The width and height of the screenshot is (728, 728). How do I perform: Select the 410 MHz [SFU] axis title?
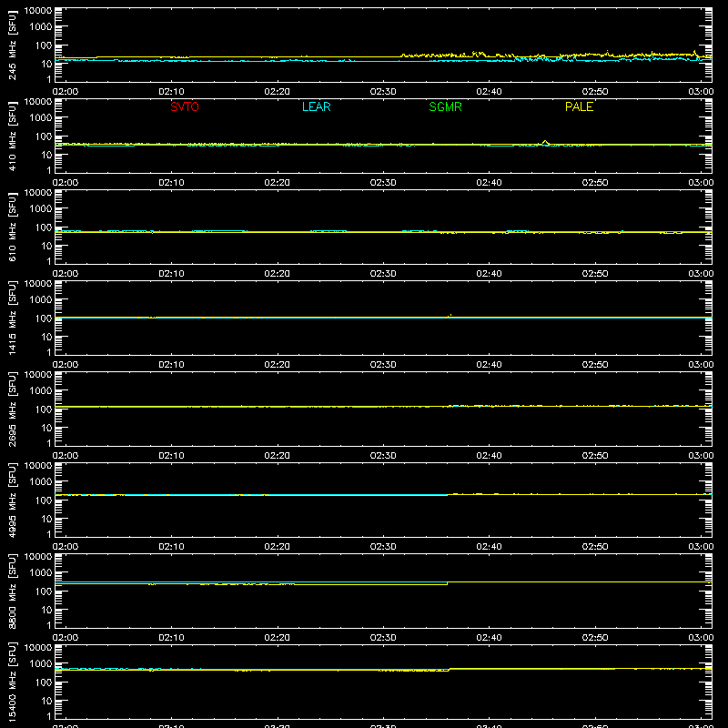click(12, 136)
